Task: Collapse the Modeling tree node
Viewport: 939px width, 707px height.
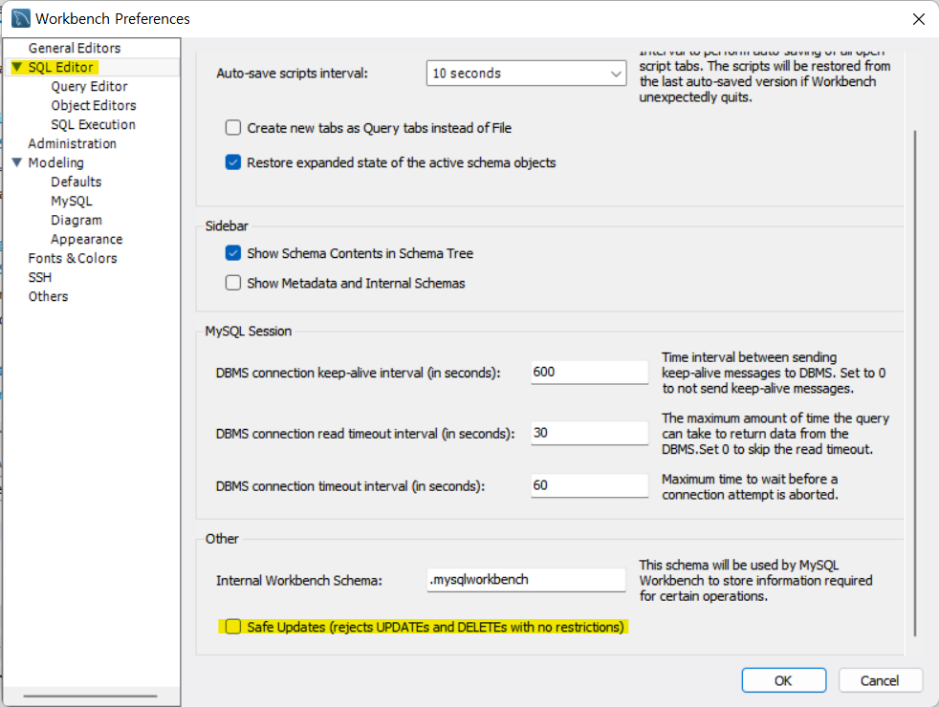Action: pyautogui.click(x=17, y=162)
